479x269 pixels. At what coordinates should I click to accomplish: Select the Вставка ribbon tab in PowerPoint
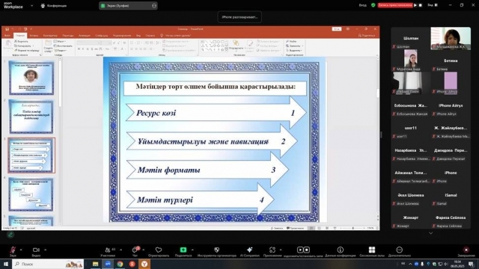point(34,36)
